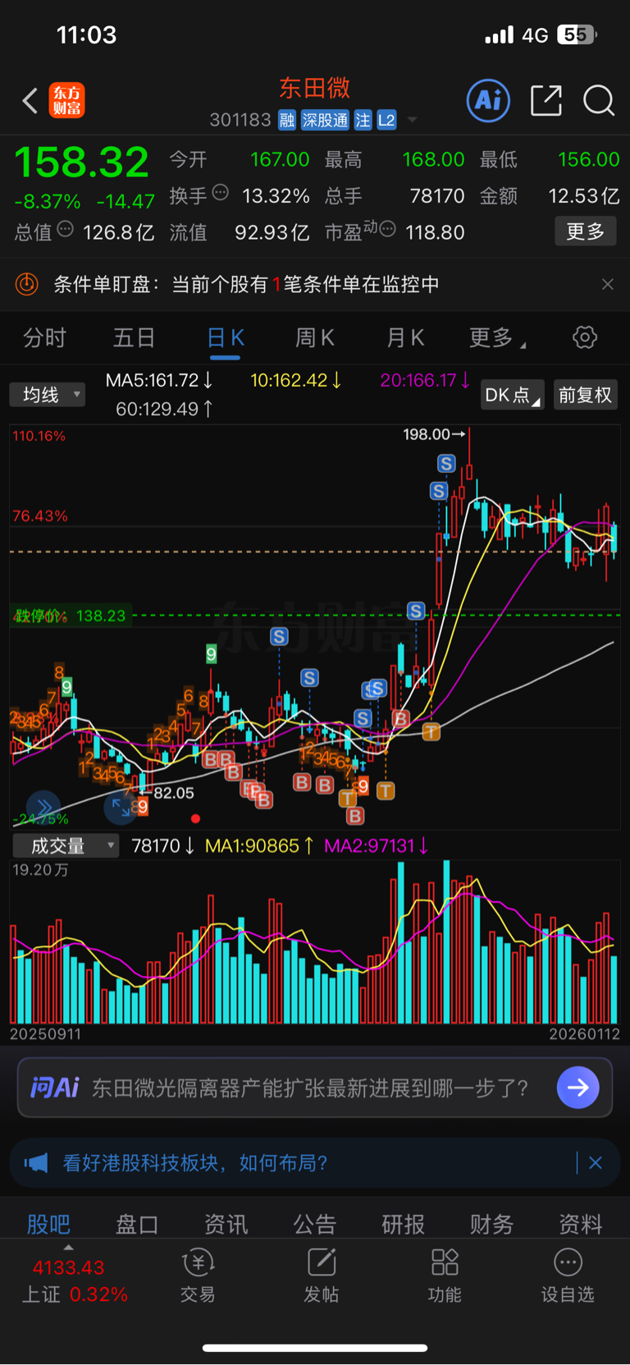Close the 港股科技板块 promo banner

(596, 1163)
